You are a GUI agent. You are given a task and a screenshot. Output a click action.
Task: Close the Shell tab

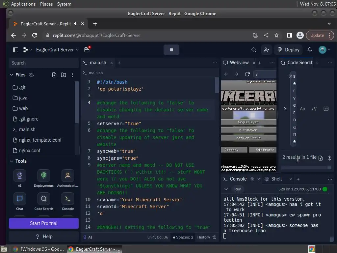click(290, 179)
